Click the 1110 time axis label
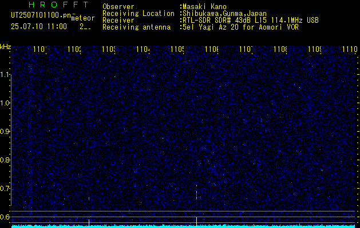The image size is (360, 228). tap(350, 49)
